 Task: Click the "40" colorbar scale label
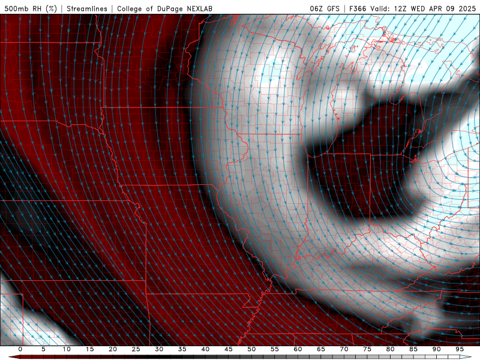(x=205, y=349)
